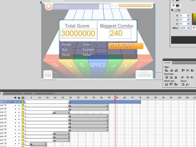
Task: Select the 1000000 score text on stage
Action: coord(144,75)
